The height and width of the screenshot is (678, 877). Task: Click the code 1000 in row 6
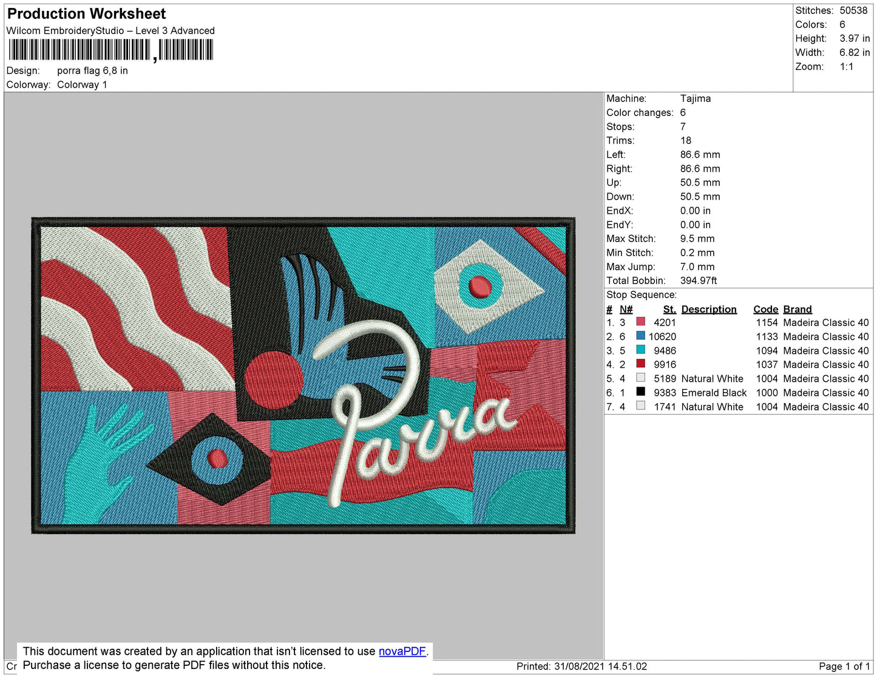click(x=767, y=393)
